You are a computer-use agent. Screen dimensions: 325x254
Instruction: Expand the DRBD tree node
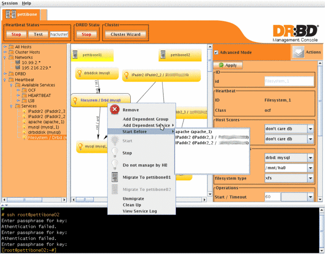point(5,74)
